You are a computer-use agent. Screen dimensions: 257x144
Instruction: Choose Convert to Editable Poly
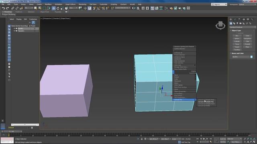[206, 102]
